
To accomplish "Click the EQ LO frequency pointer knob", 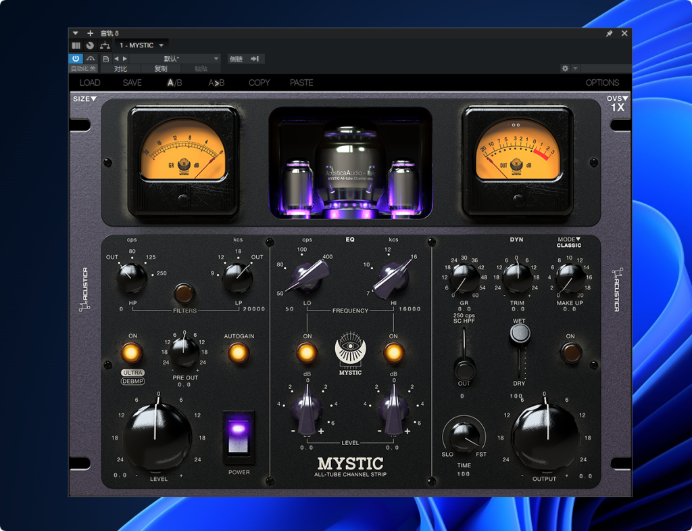I will (307, 277).
